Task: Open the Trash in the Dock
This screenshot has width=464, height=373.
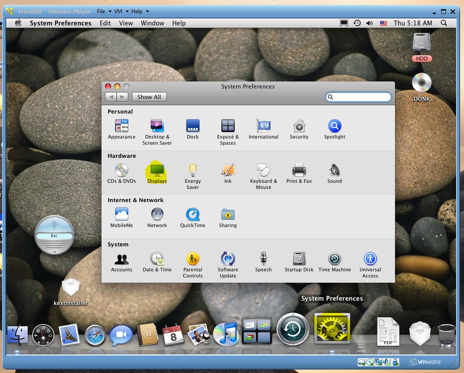Action: tap(446, 335)
